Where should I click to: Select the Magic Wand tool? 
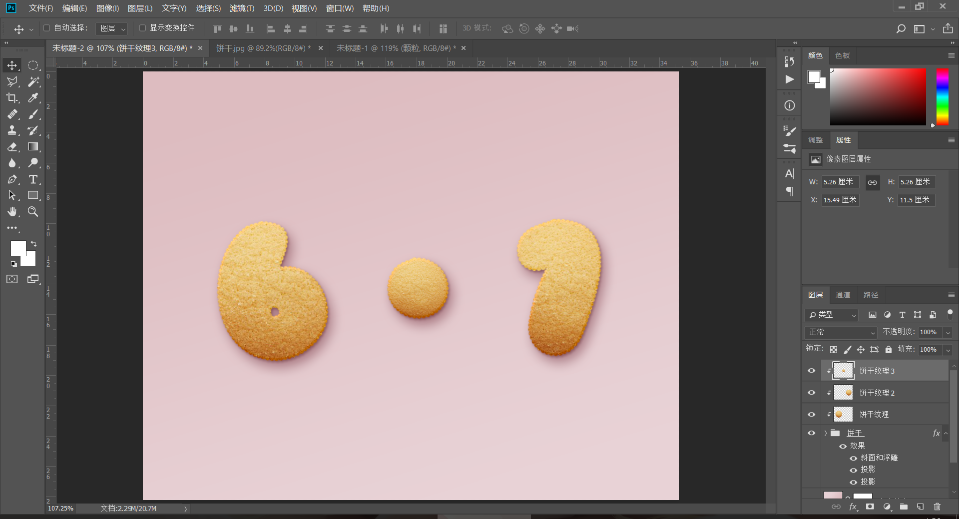pyautogui.click(x=33, y=81)
